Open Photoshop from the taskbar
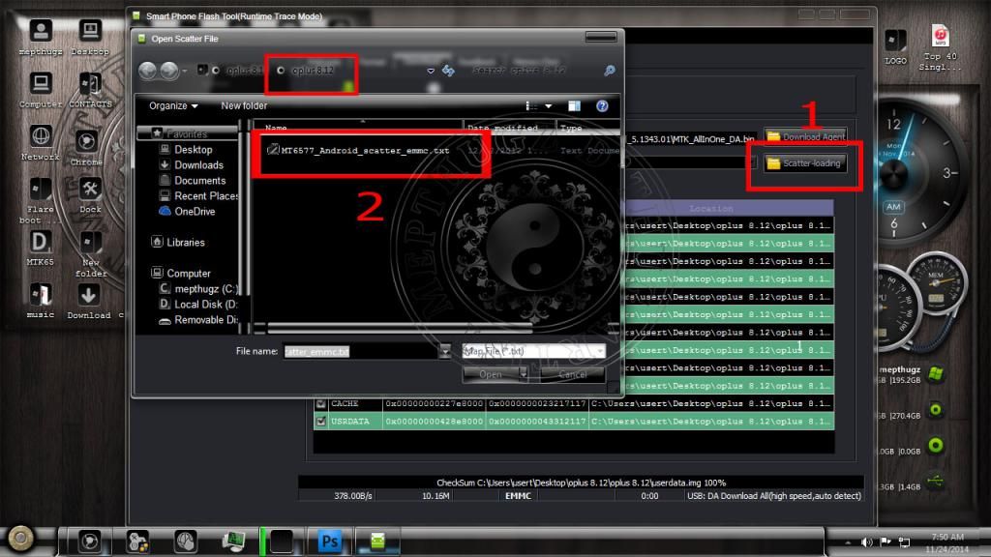 coord(330,541)
